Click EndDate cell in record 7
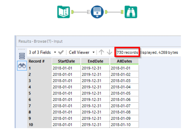Viewport: 193px width, 134px height. click(95, 106)
